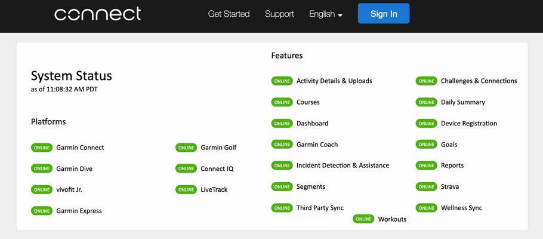
Task: Click the Third Party Sync label
Action: 320,208
